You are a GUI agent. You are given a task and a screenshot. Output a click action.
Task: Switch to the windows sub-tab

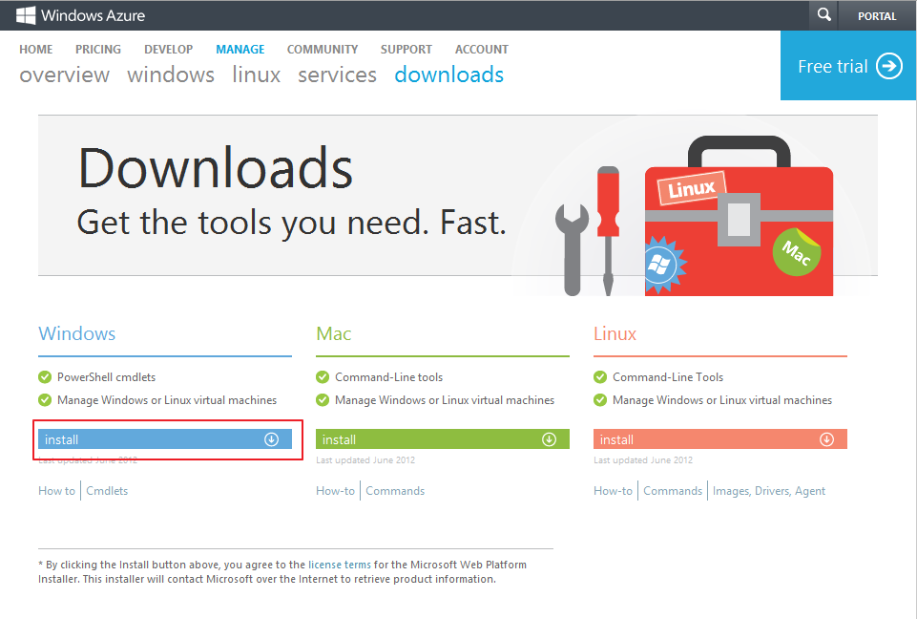click(x=171, y=75)
